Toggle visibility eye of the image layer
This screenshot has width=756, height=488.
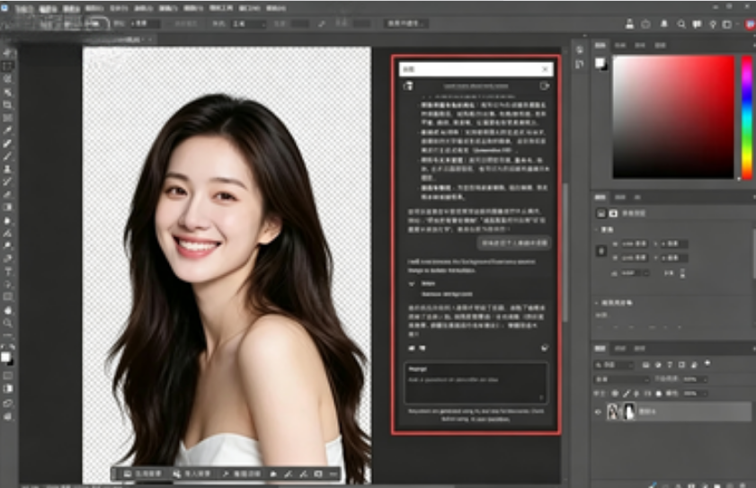click(599, 412)
